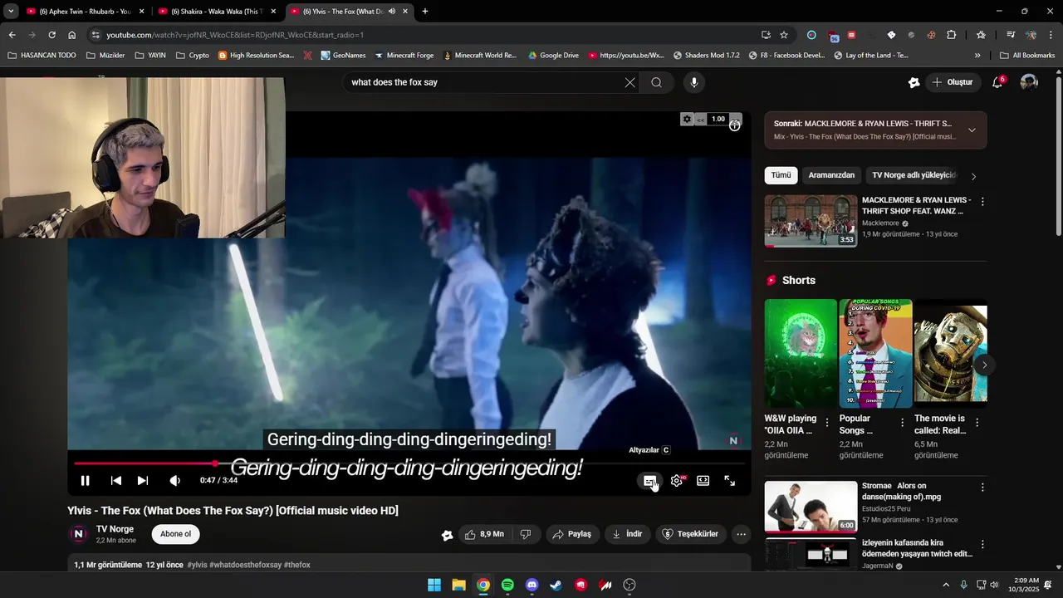Click Teşekkürler thanks button
This screenshot has height=598, width=1063.
[689, 534]
